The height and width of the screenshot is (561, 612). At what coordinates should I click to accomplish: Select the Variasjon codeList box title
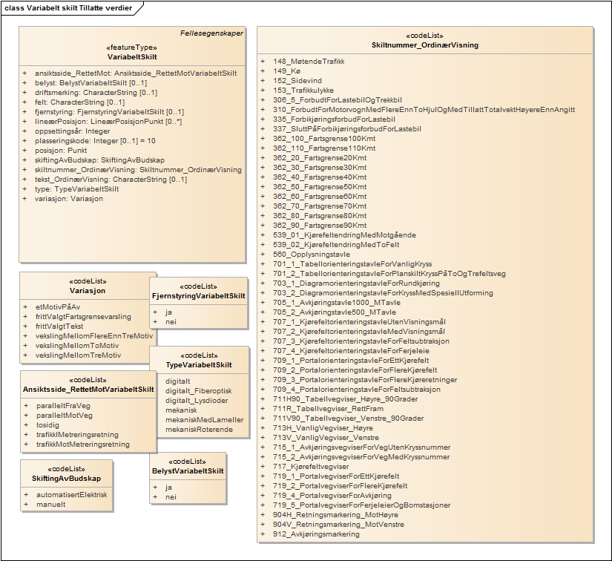tap(87, 291)
